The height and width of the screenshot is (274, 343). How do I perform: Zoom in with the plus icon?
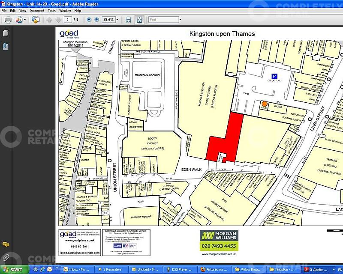point(96,19)
